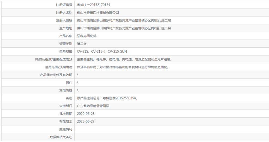
Task: Select the 注册人住所 row label
Action: coord(64,21)
